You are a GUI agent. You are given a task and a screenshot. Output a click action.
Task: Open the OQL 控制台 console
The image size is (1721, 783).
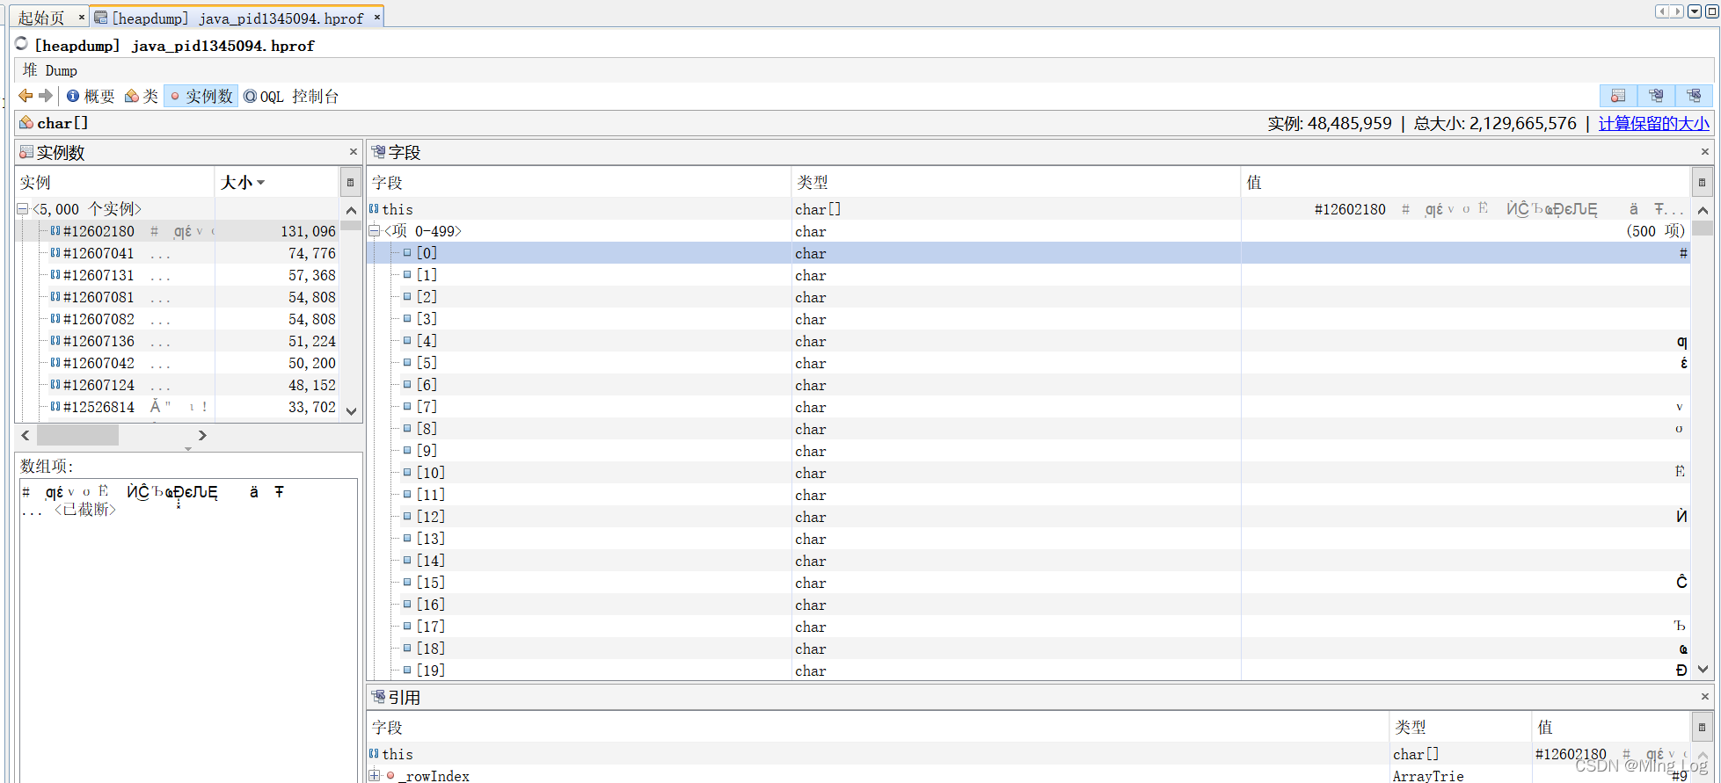tap(291, 96)
